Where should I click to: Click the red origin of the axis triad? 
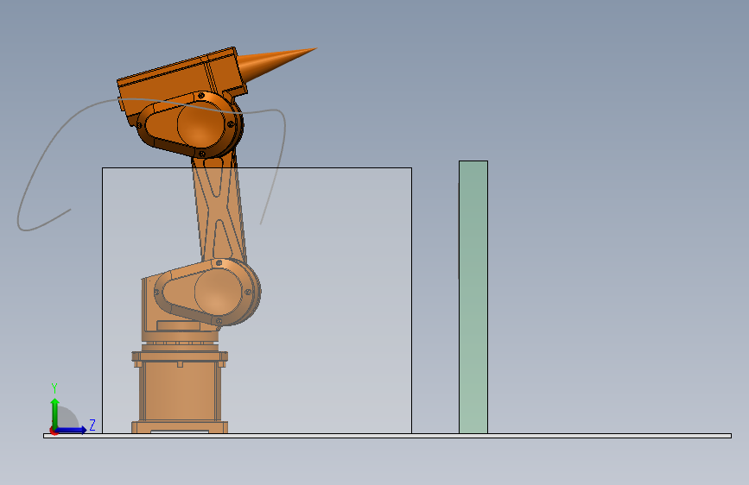click(x=54, y=431)
